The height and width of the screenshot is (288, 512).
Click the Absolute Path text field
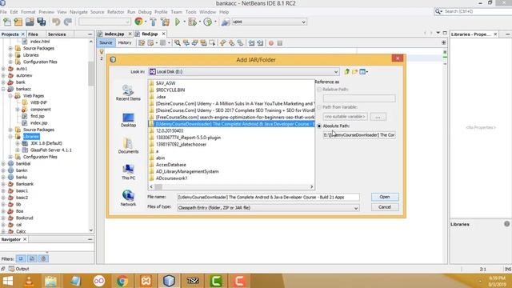(x=359, y=135)
